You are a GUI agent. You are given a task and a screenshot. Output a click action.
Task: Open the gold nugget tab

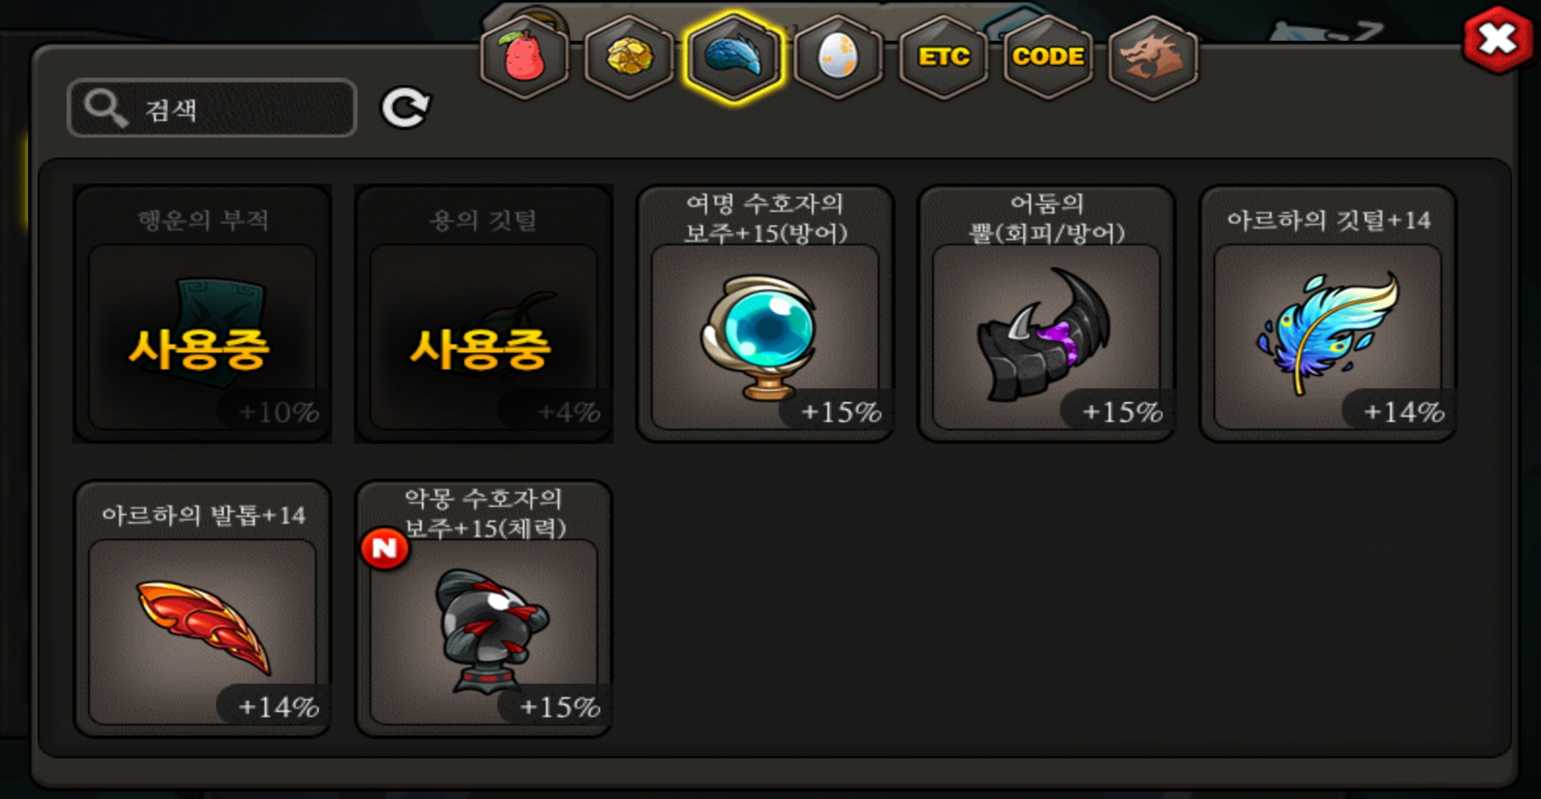[630, 57]
